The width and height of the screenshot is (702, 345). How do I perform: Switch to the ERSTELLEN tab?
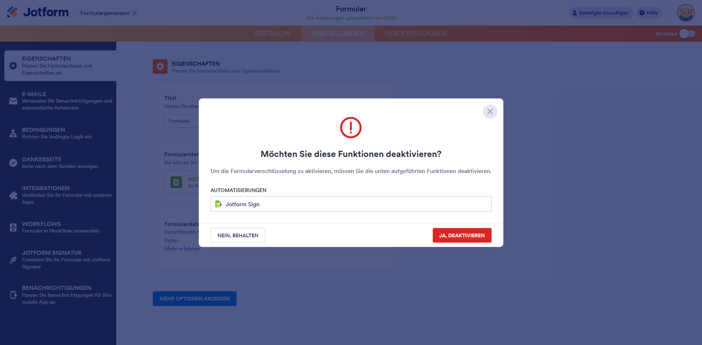[x=272, y=34]
